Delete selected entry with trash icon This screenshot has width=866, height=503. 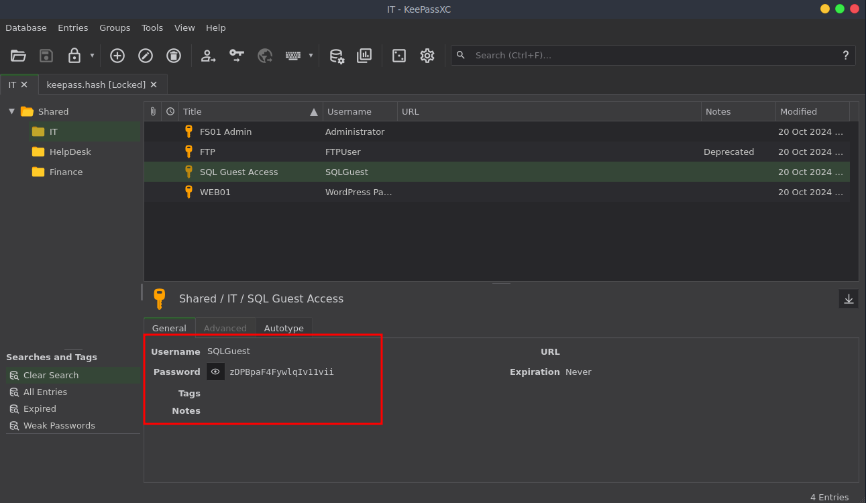174,56
